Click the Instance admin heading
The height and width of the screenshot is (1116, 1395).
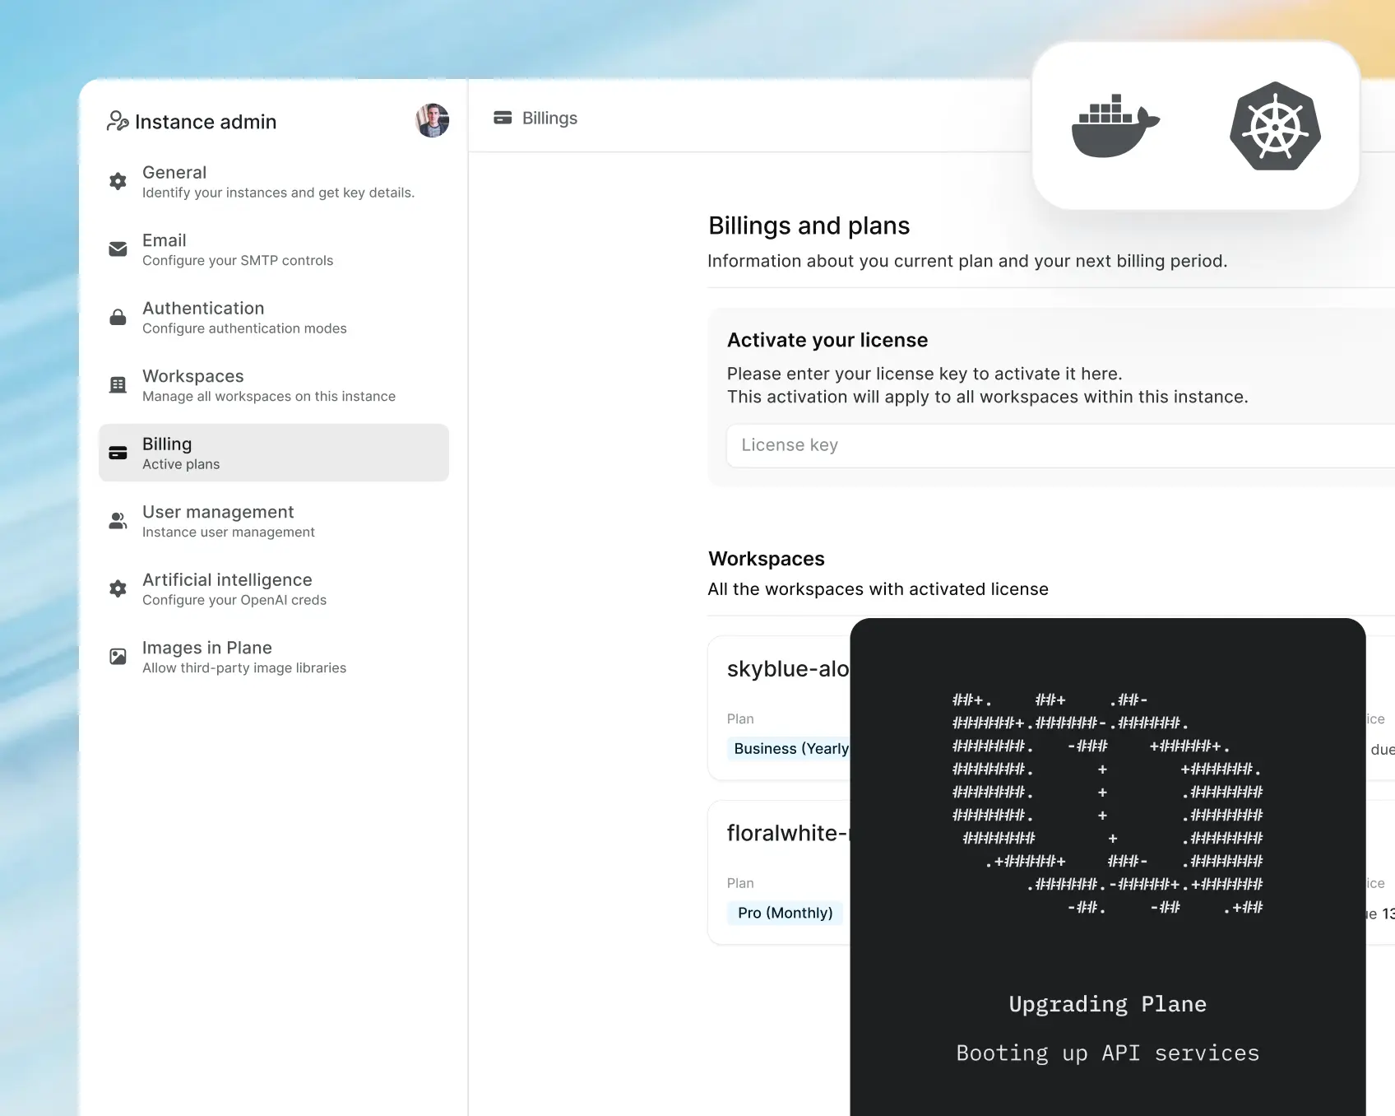206,122
